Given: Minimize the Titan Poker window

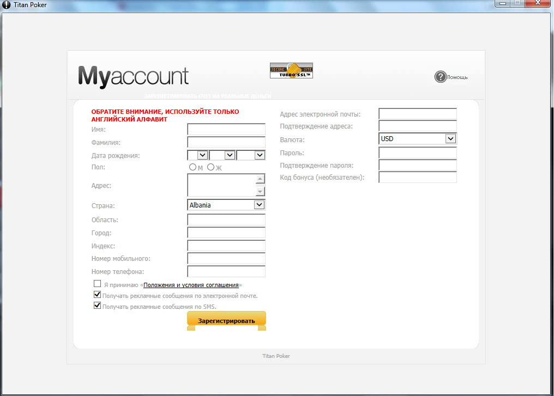Looking at the screenshot, I should coord(503,3).
